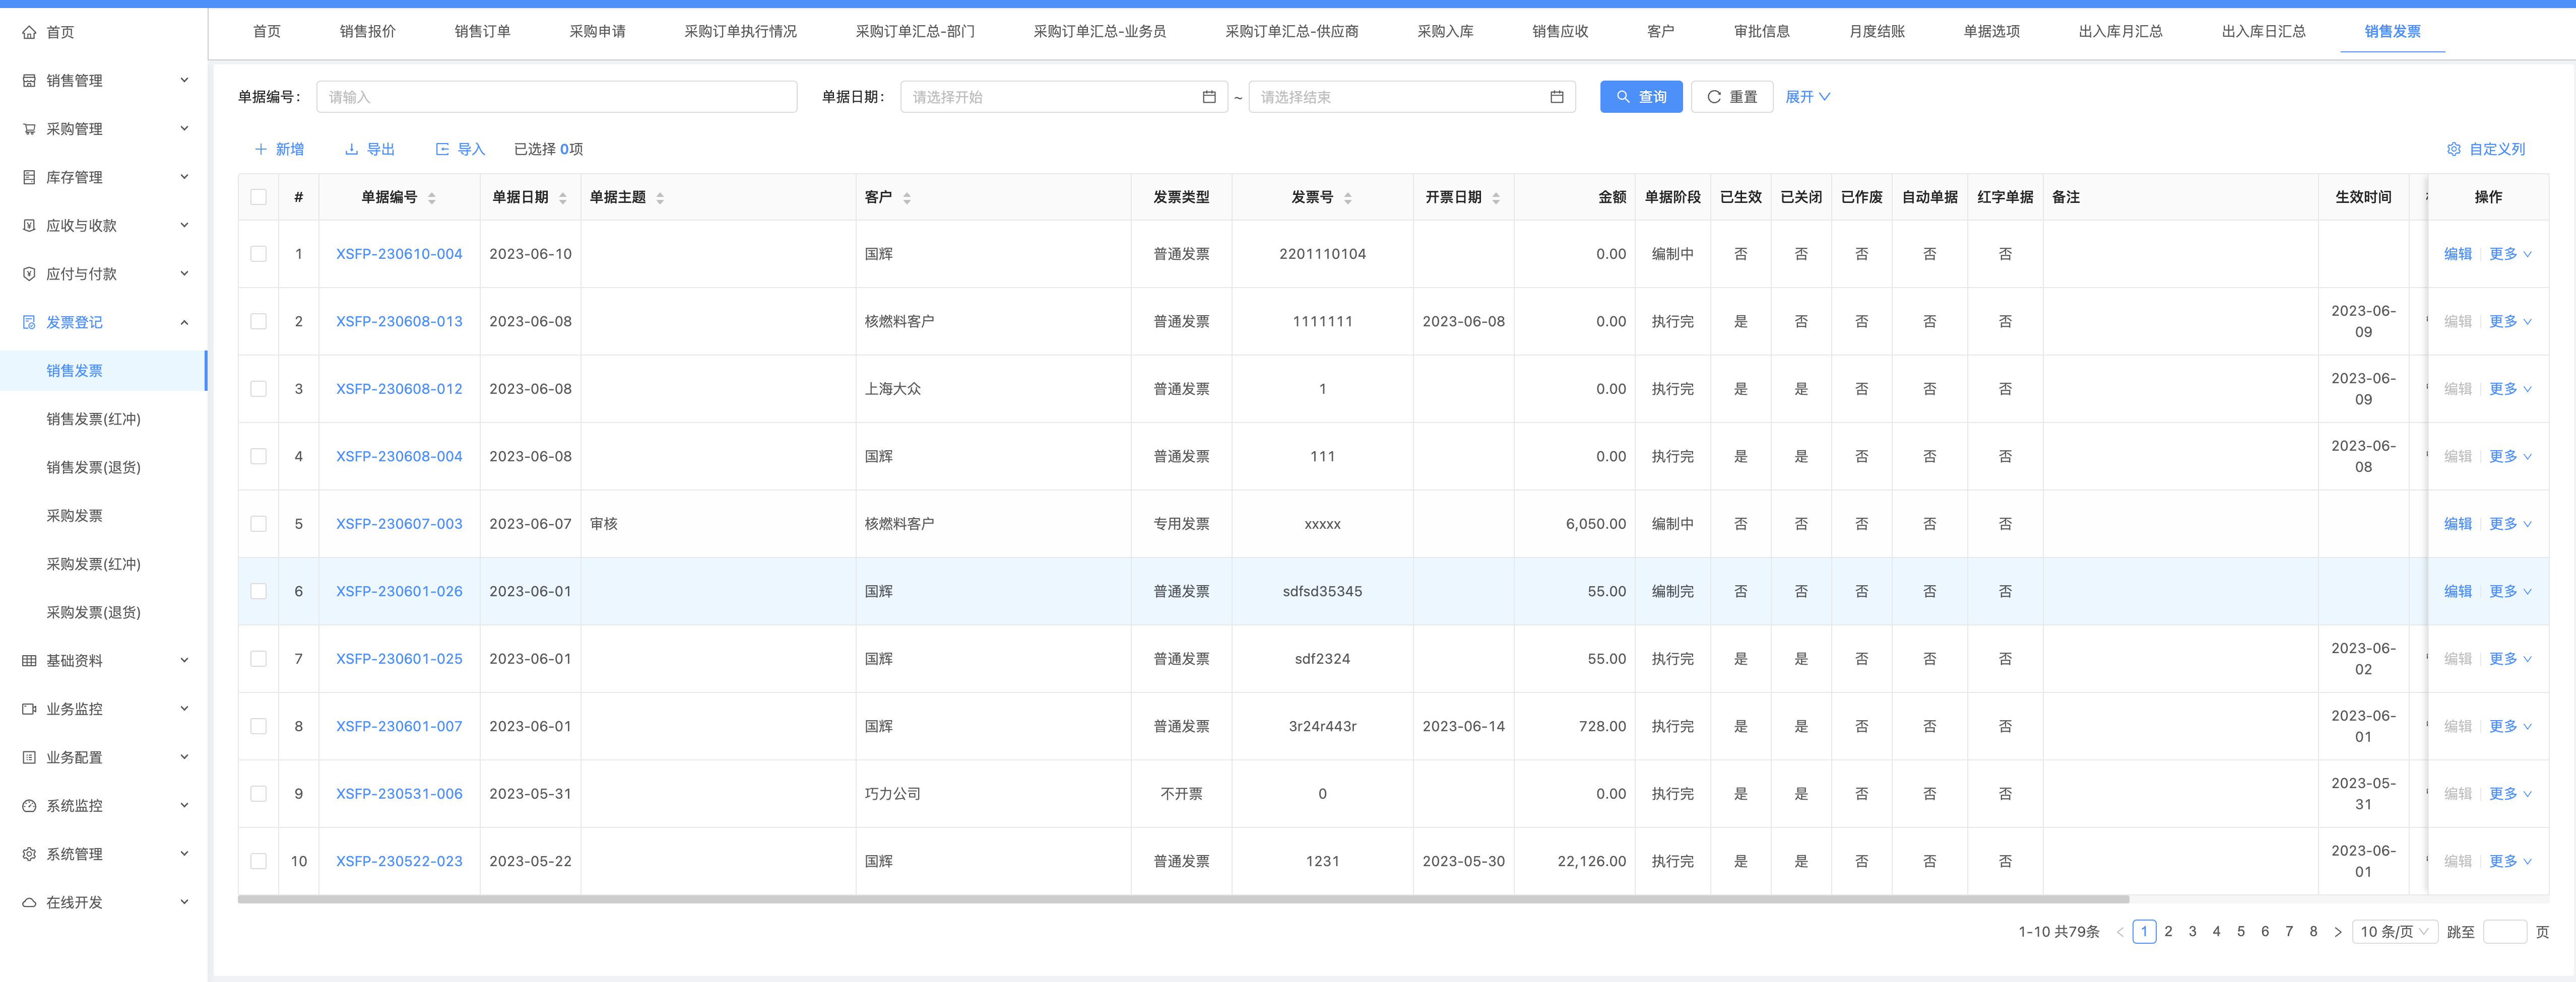The height and width of the screenshot is (982, 2576).
Task: Switch to 销售报价 tab
Action: (368, 31)
